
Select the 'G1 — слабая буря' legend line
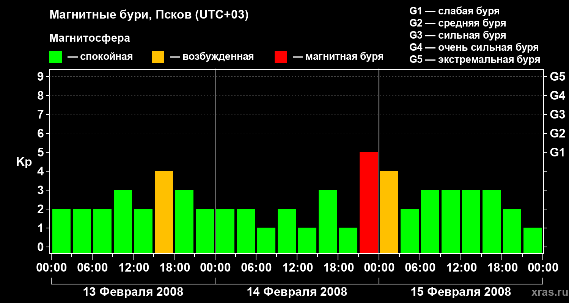[x=454, y=11]
